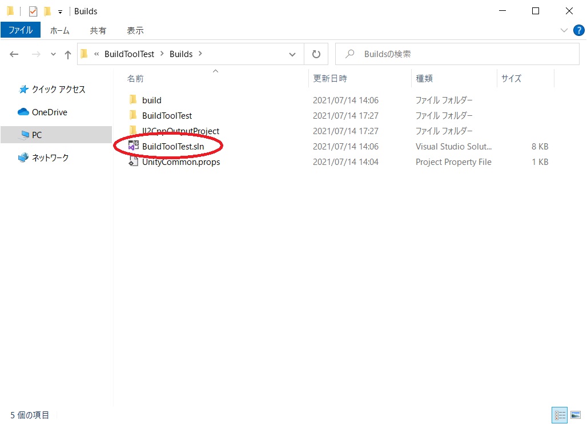This screenshot has width=587, height=424.
Task: Click the search magnifier icon
Action: coord(349,54)
